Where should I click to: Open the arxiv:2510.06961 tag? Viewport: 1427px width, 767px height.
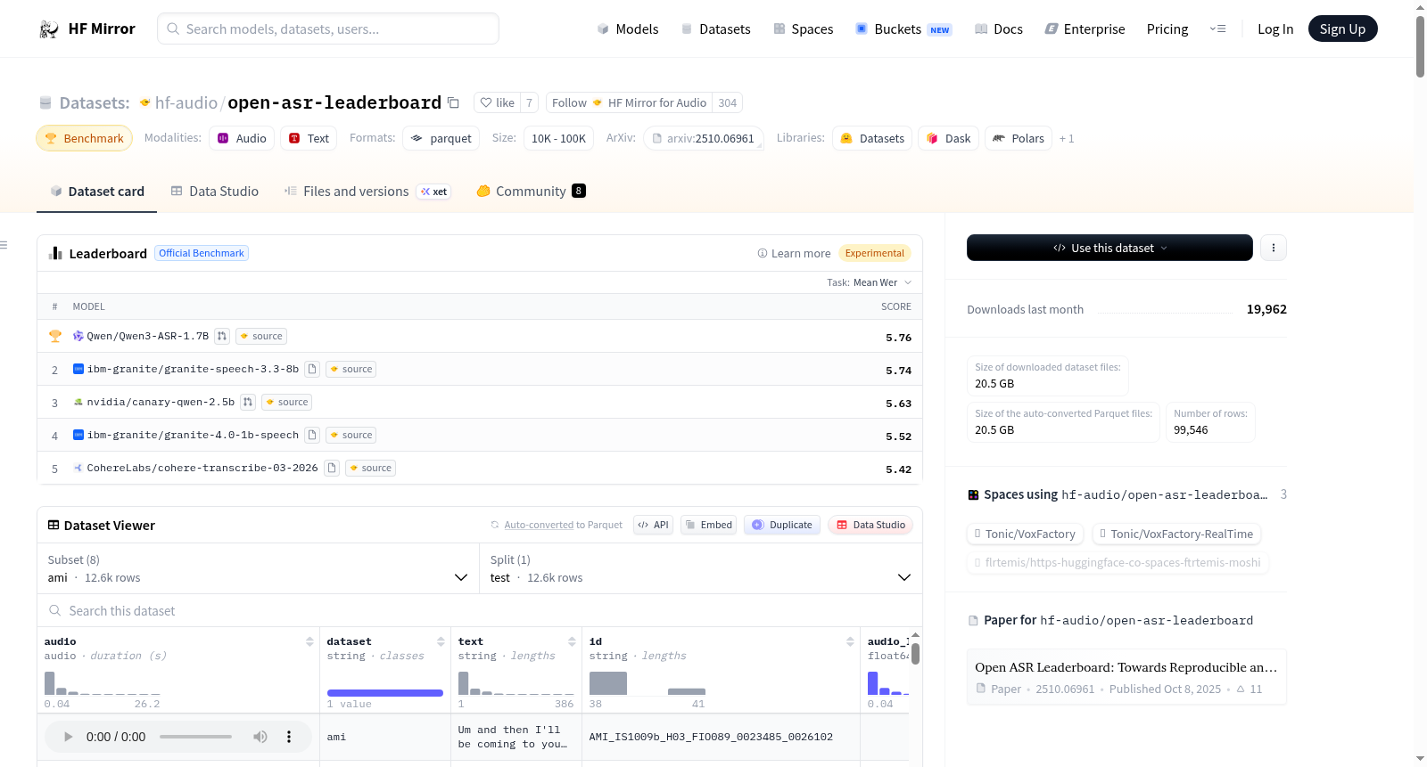(x=703, y=138)
